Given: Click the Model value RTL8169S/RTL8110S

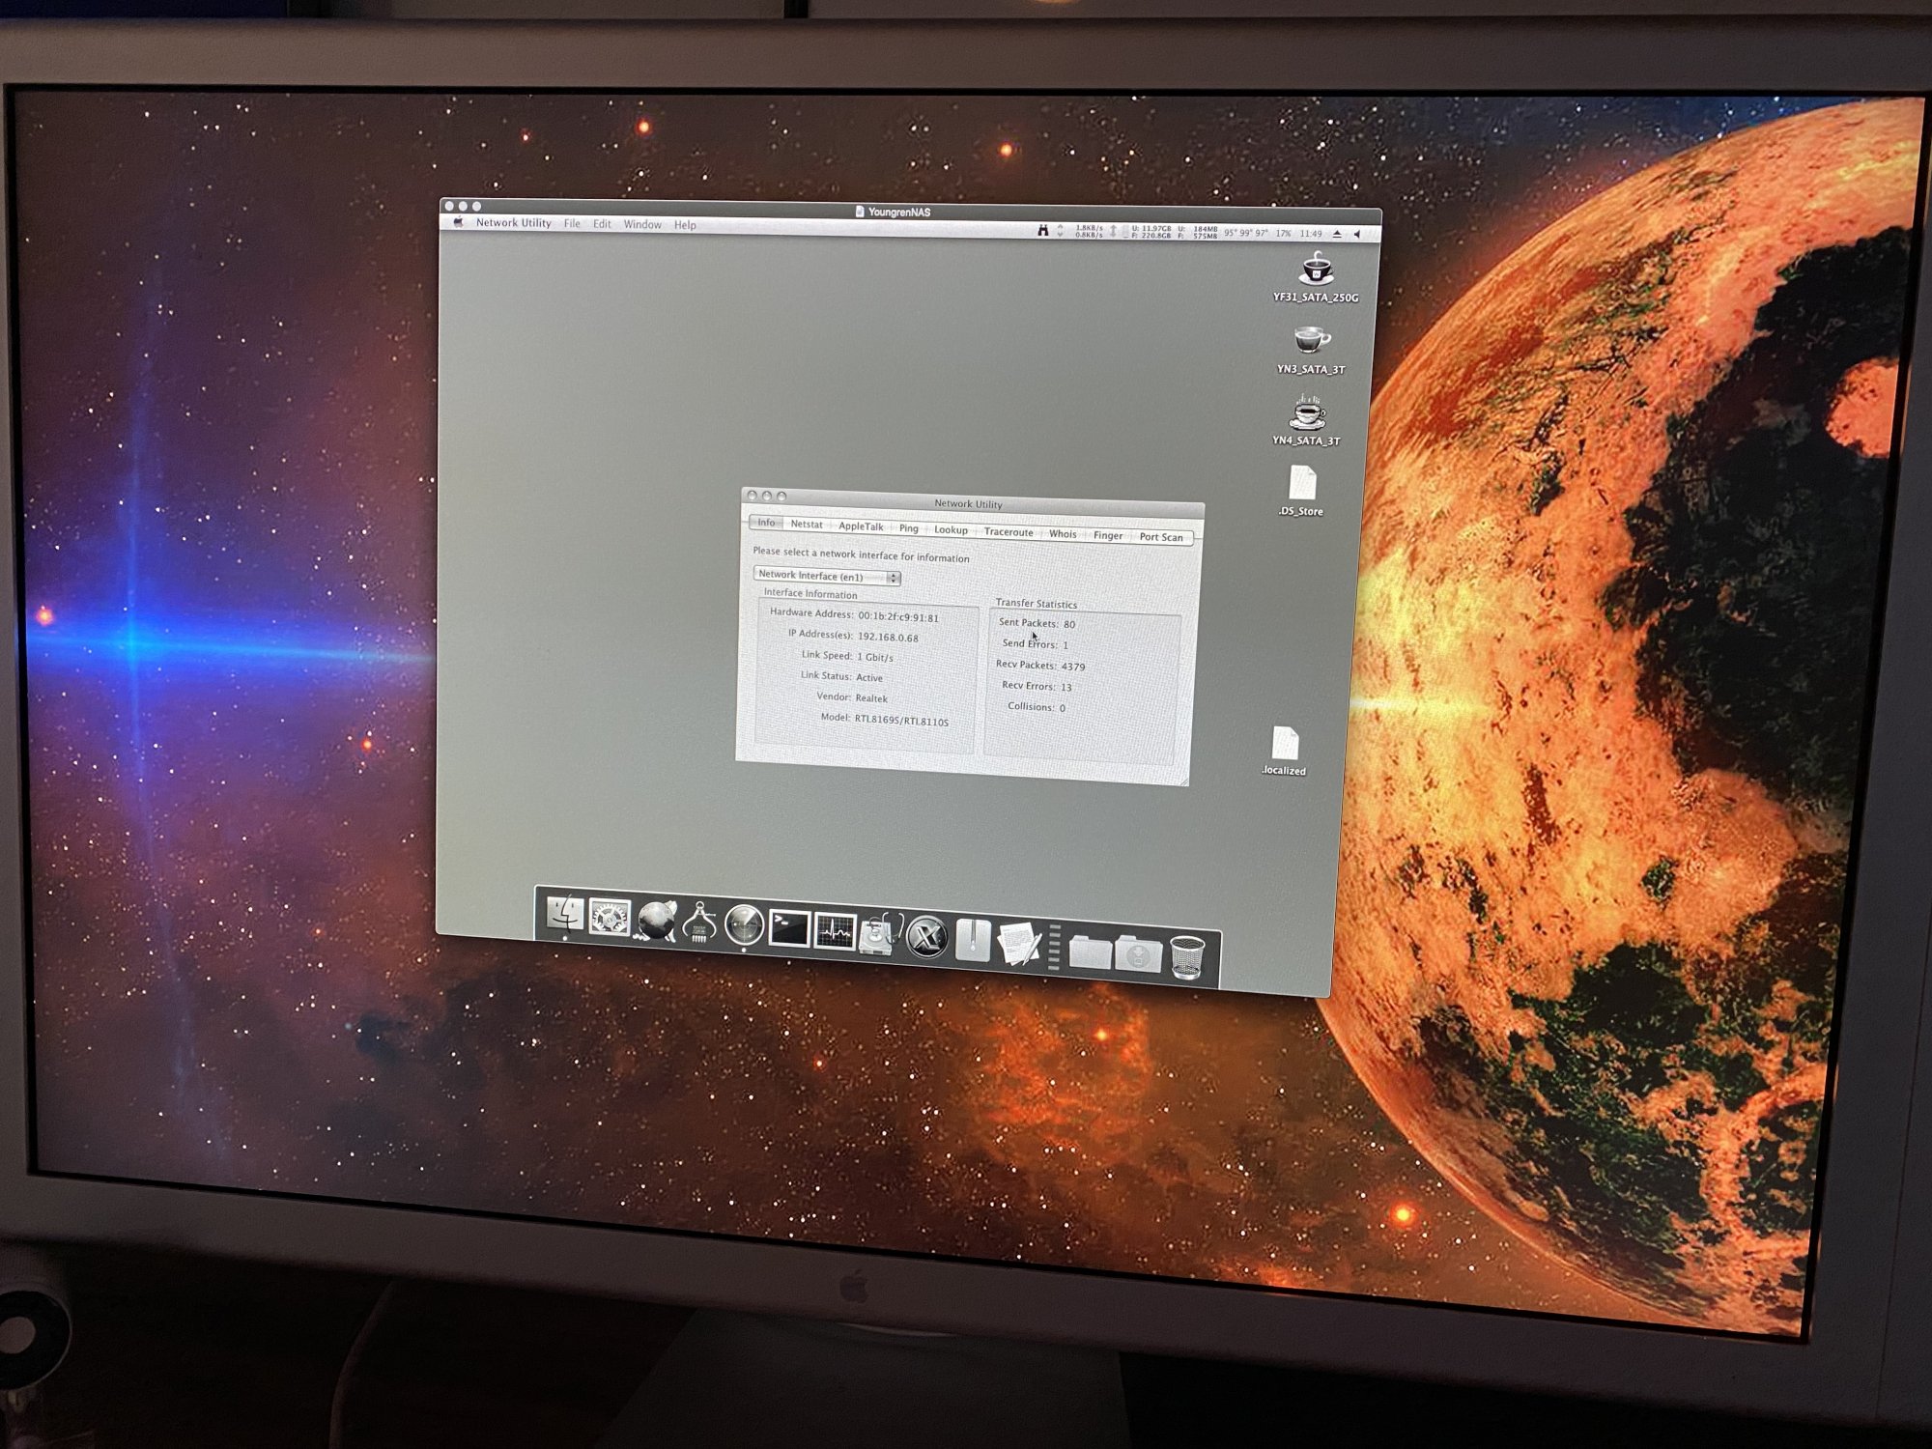Looking at the screenshot, I should point(900,721).
